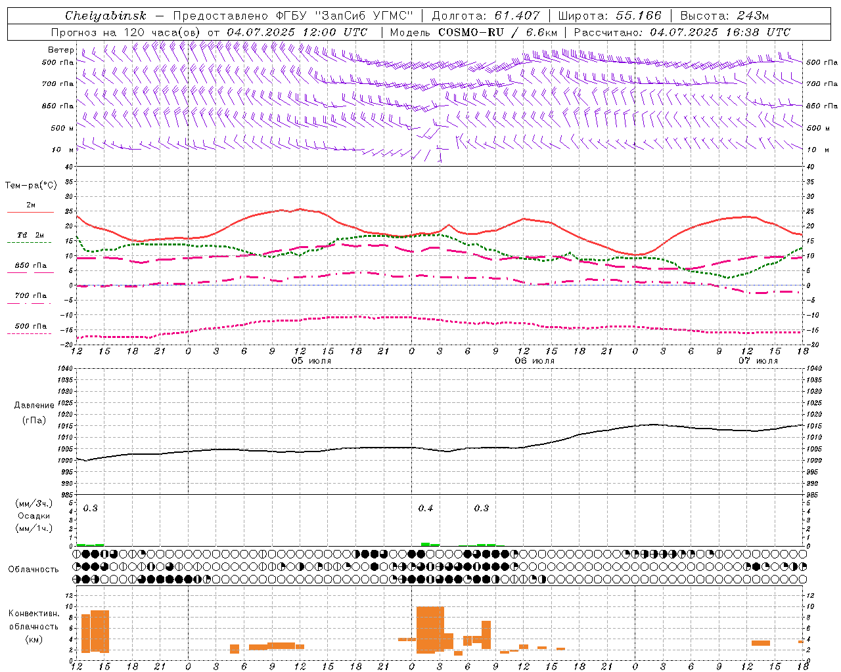Screen dimensions: 841x672
Task: Click the 'Ветер' wind panel label
Action: [61, 50]
